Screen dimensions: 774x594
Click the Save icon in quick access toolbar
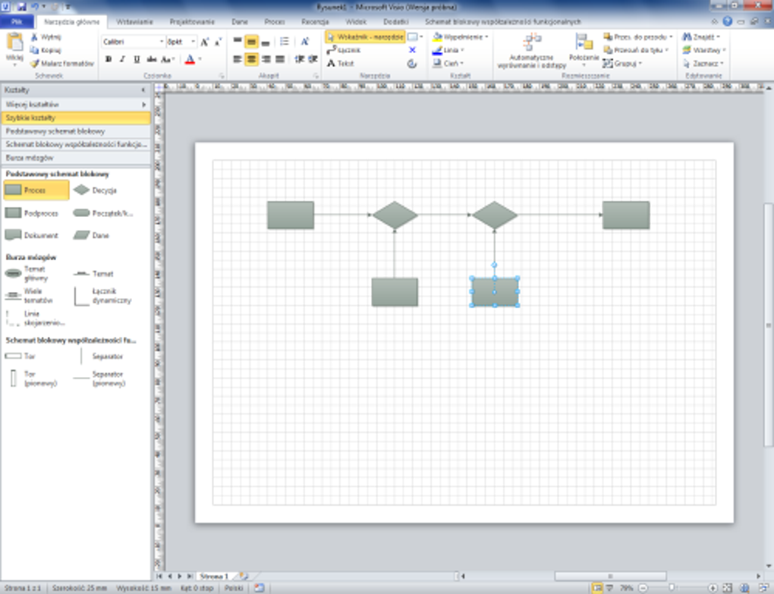click(x=22, y=7)
